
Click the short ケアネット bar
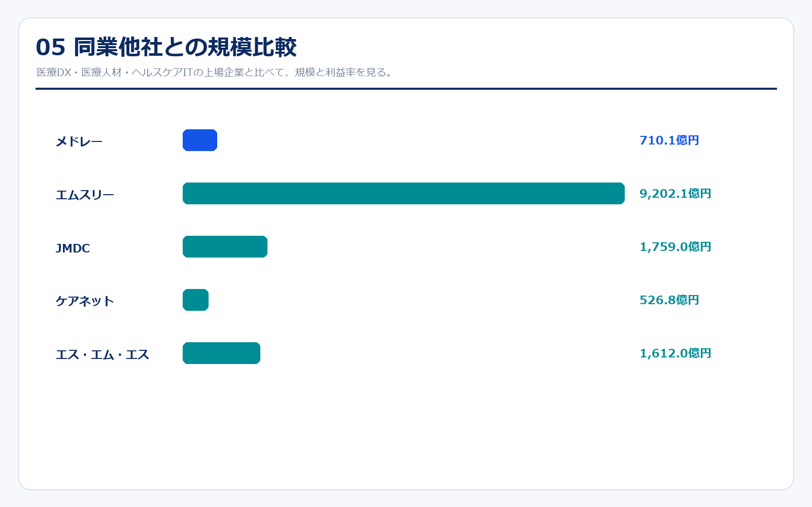pos(195,300)
